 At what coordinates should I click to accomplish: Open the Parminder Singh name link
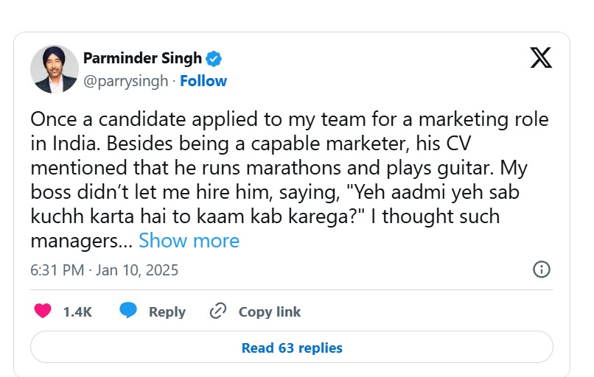click(143, 59)
